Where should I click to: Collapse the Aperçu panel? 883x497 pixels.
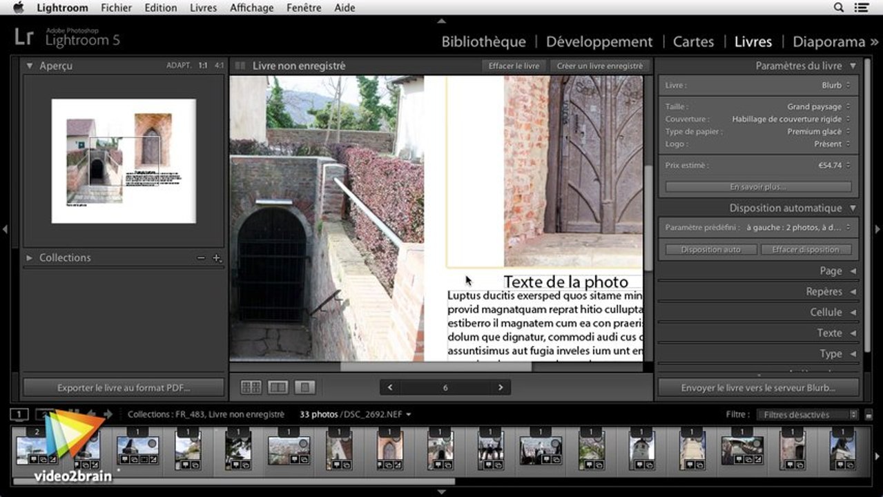click(x=30, y=66)
